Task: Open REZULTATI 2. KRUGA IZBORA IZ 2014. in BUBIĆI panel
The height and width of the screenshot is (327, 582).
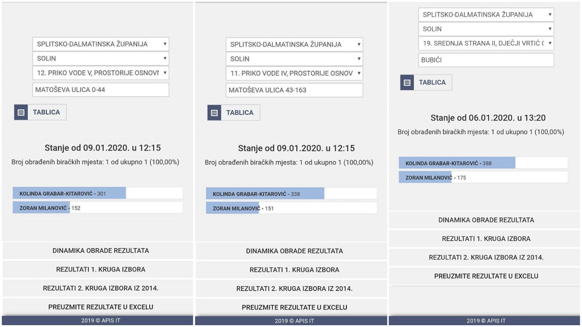Action: click(486, 258)
